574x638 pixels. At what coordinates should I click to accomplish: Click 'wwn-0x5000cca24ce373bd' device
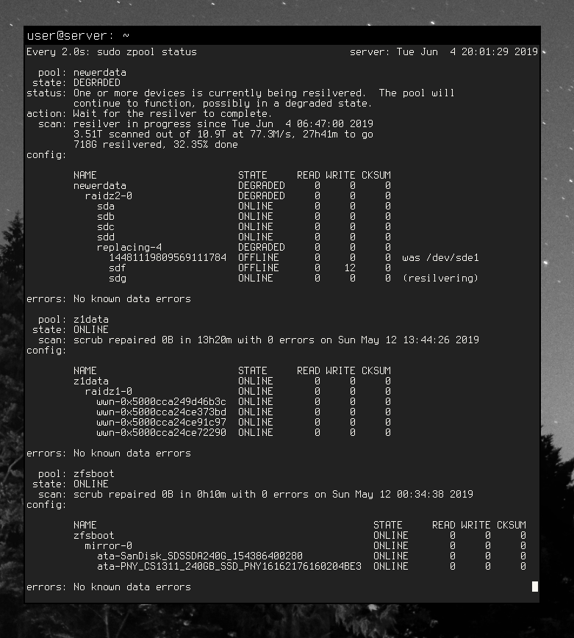coord(162,412)
